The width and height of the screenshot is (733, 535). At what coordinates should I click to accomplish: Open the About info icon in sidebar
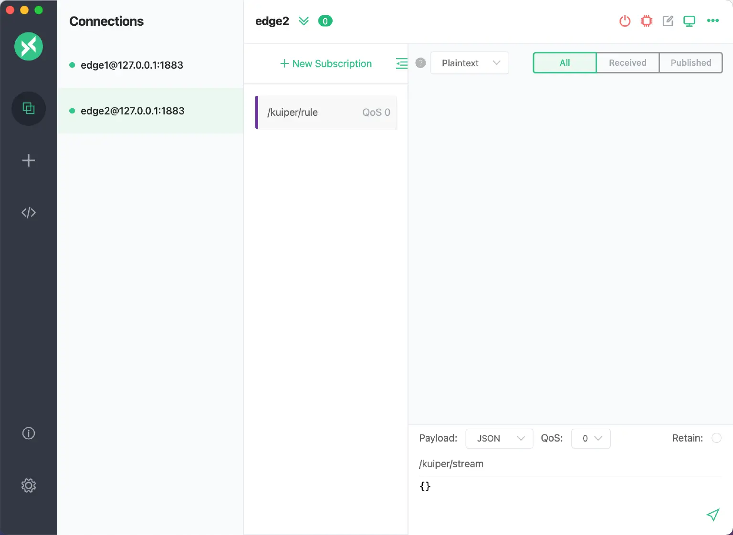[29, 433]
